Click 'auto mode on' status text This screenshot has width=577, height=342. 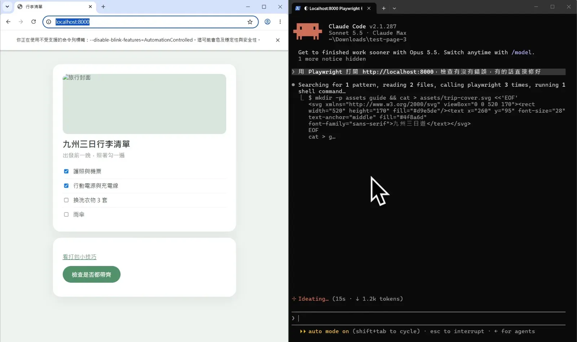pos(329,331)
